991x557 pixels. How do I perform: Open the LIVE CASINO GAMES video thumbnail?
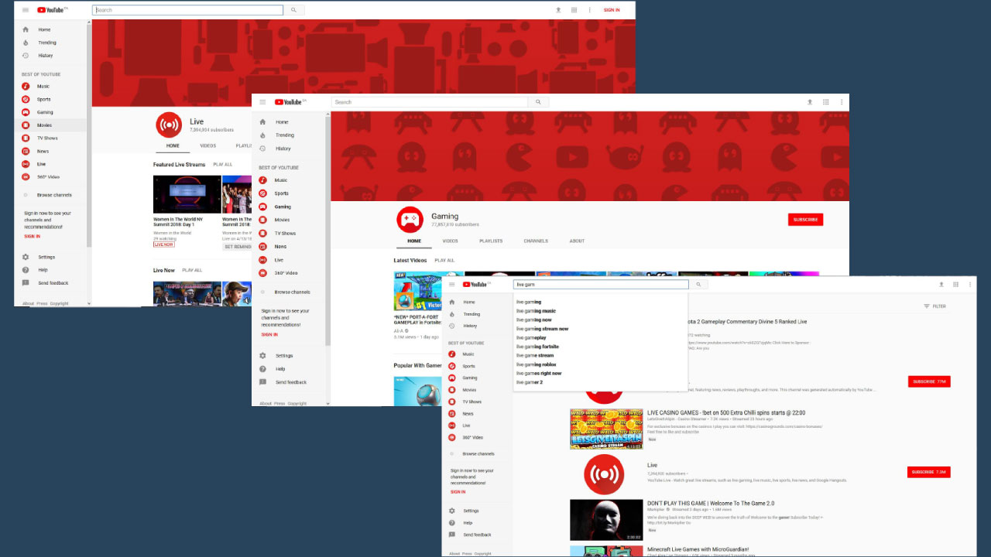pos(606,429)
